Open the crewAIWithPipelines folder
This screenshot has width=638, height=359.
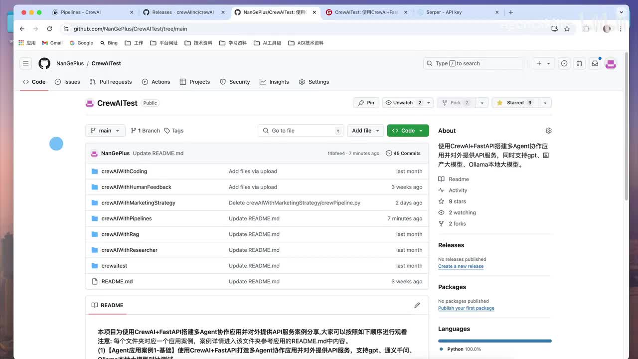pos(127,218)
